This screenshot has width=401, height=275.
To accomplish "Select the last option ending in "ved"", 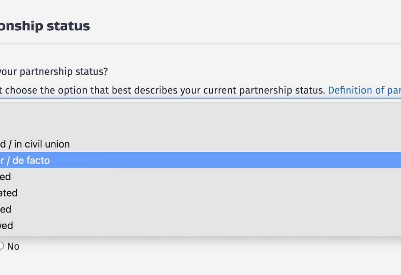I will [7, 225].
